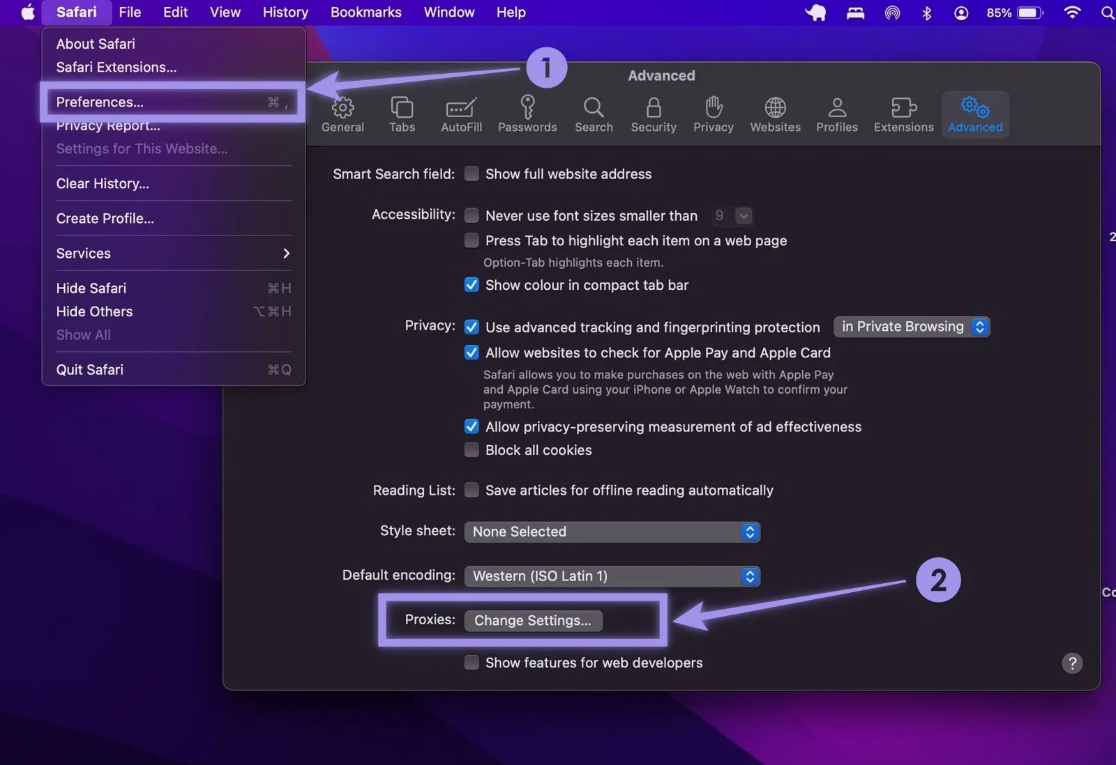Enable Show features for web developers
Image resolution: width=1116 pixels, height=765 pixels.
472,663
